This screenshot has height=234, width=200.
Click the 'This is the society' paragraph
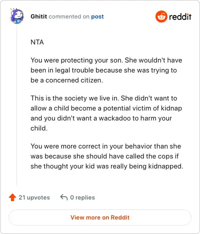(106, 113)
